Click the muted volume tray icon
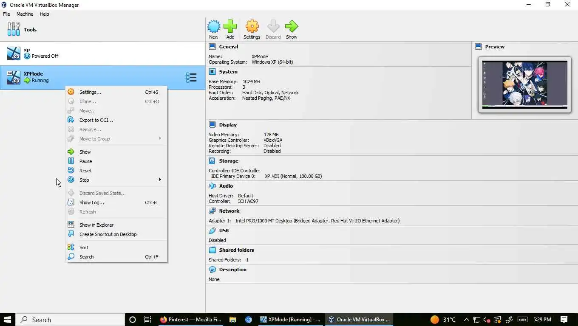 point(487,320)
